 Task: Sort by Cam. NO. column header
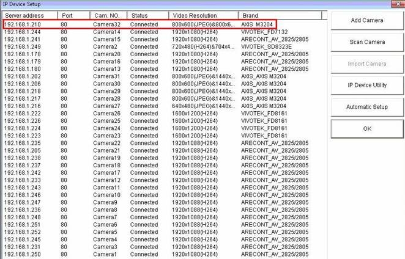[108, 15]
